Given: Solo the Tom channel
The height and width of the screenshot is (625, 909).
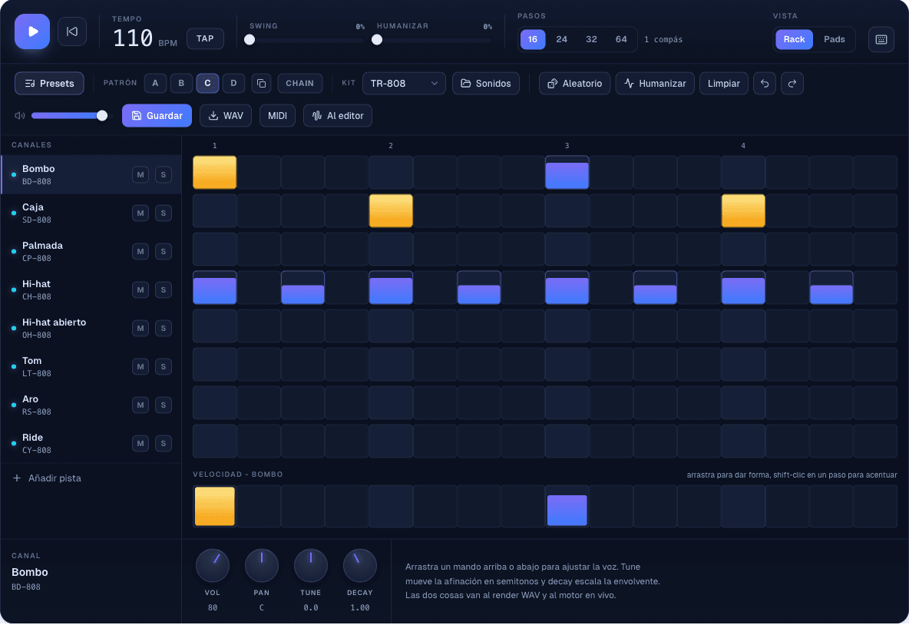Looking at the screenshot, I should point(164,366).
